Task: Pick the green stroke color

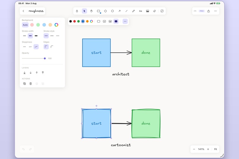Action: coord(79,21)
